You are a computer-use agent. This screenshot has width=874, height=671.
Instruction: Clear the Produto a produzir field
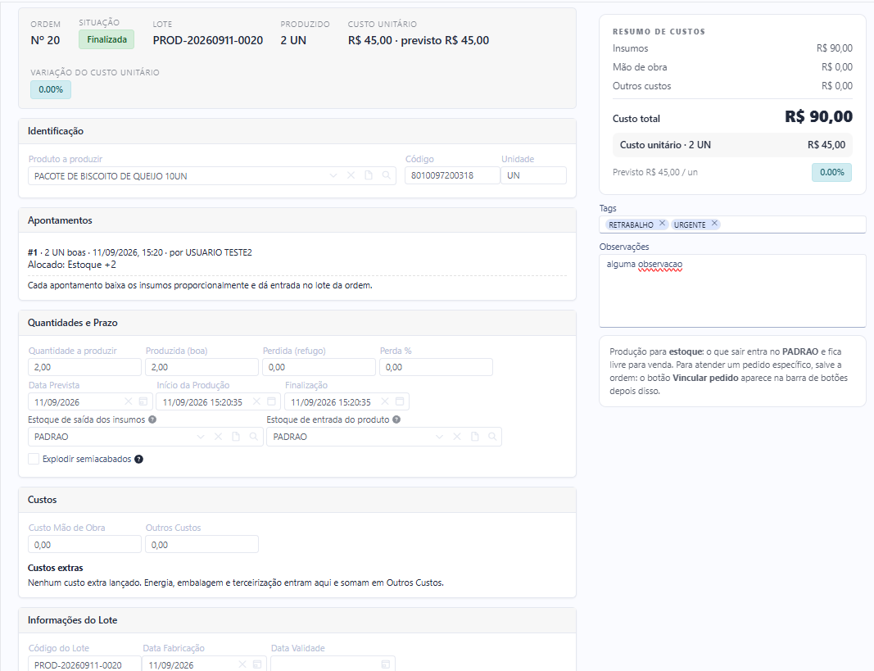(351, 175)
